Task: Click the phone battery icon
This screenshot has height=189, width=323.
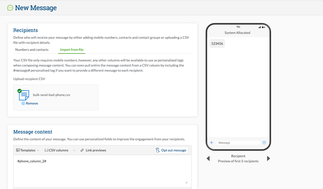Action: coord(263,27)
